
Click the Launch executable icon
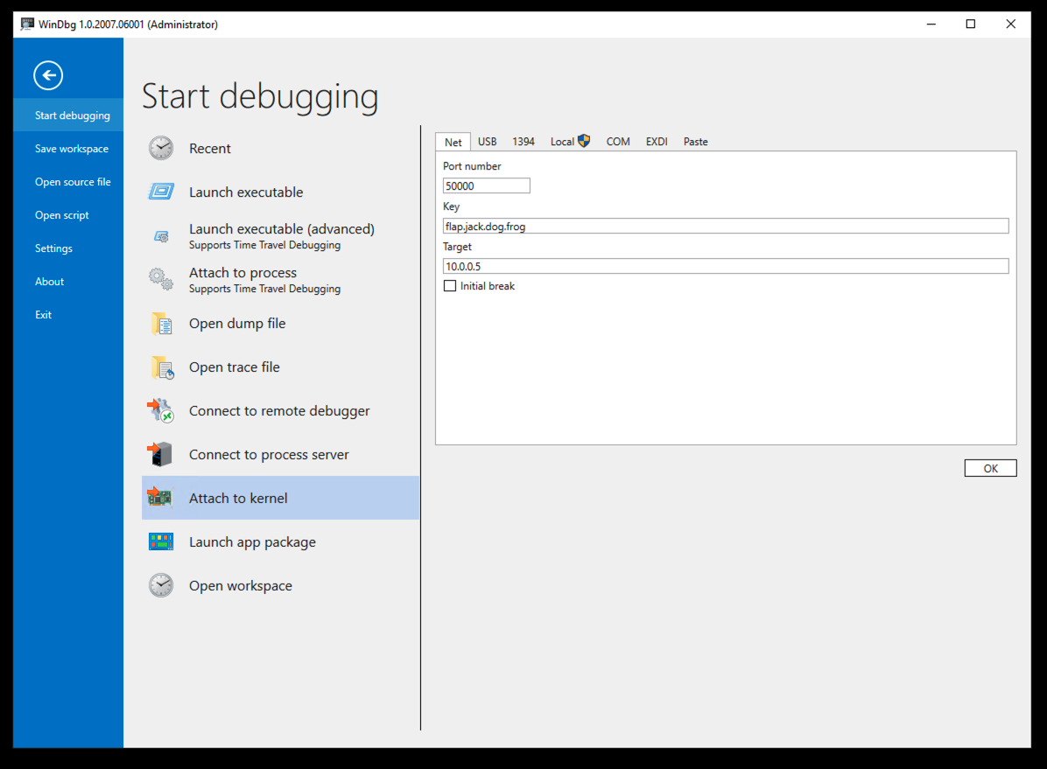(161, 192)
